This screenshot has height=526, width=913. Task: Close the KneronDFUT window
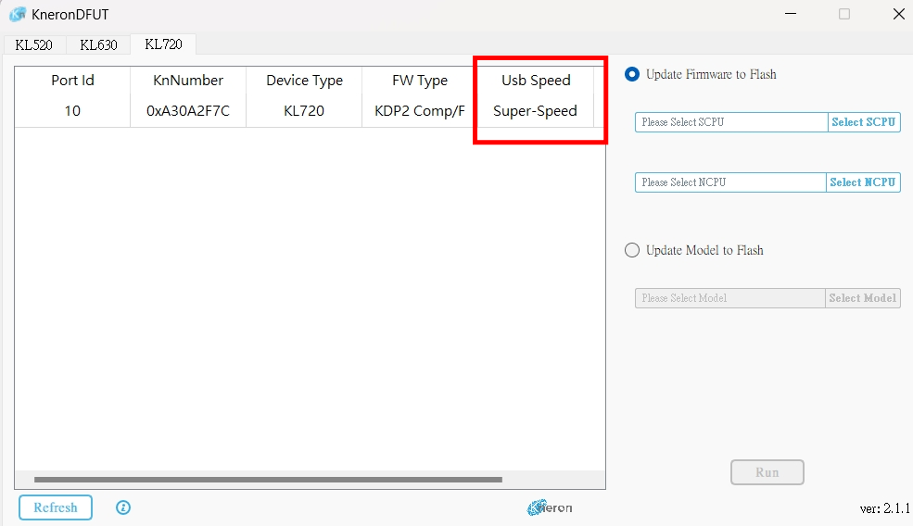(x=898, y=14)
